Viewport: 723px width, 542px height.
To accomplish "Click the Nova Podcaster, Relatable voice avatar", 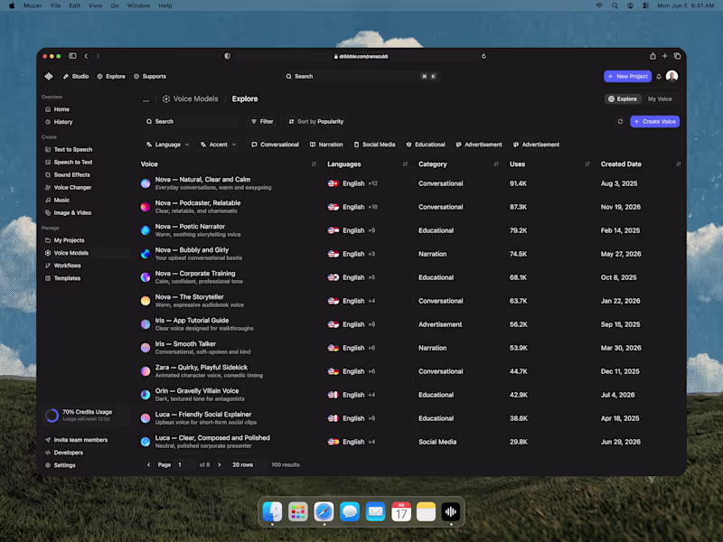I will pyautogui.click(x=146, y=207).
